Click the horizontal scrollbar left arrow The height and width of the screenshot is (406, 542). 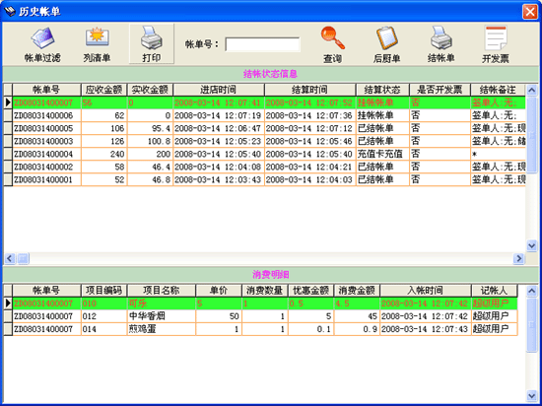coord(10,258)
